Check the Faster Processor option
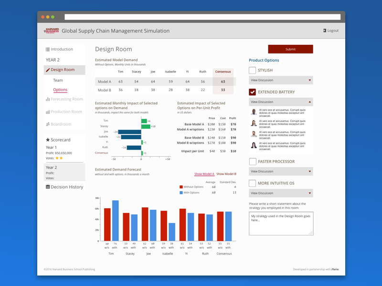Screen dimensions: 382x286 pos(253,162)
